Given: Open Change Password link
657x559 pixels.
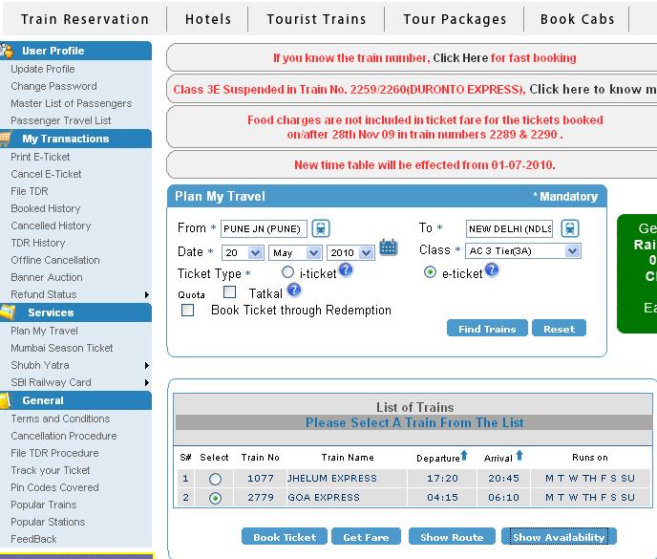Looking at the screenshot, I should 53,86.
